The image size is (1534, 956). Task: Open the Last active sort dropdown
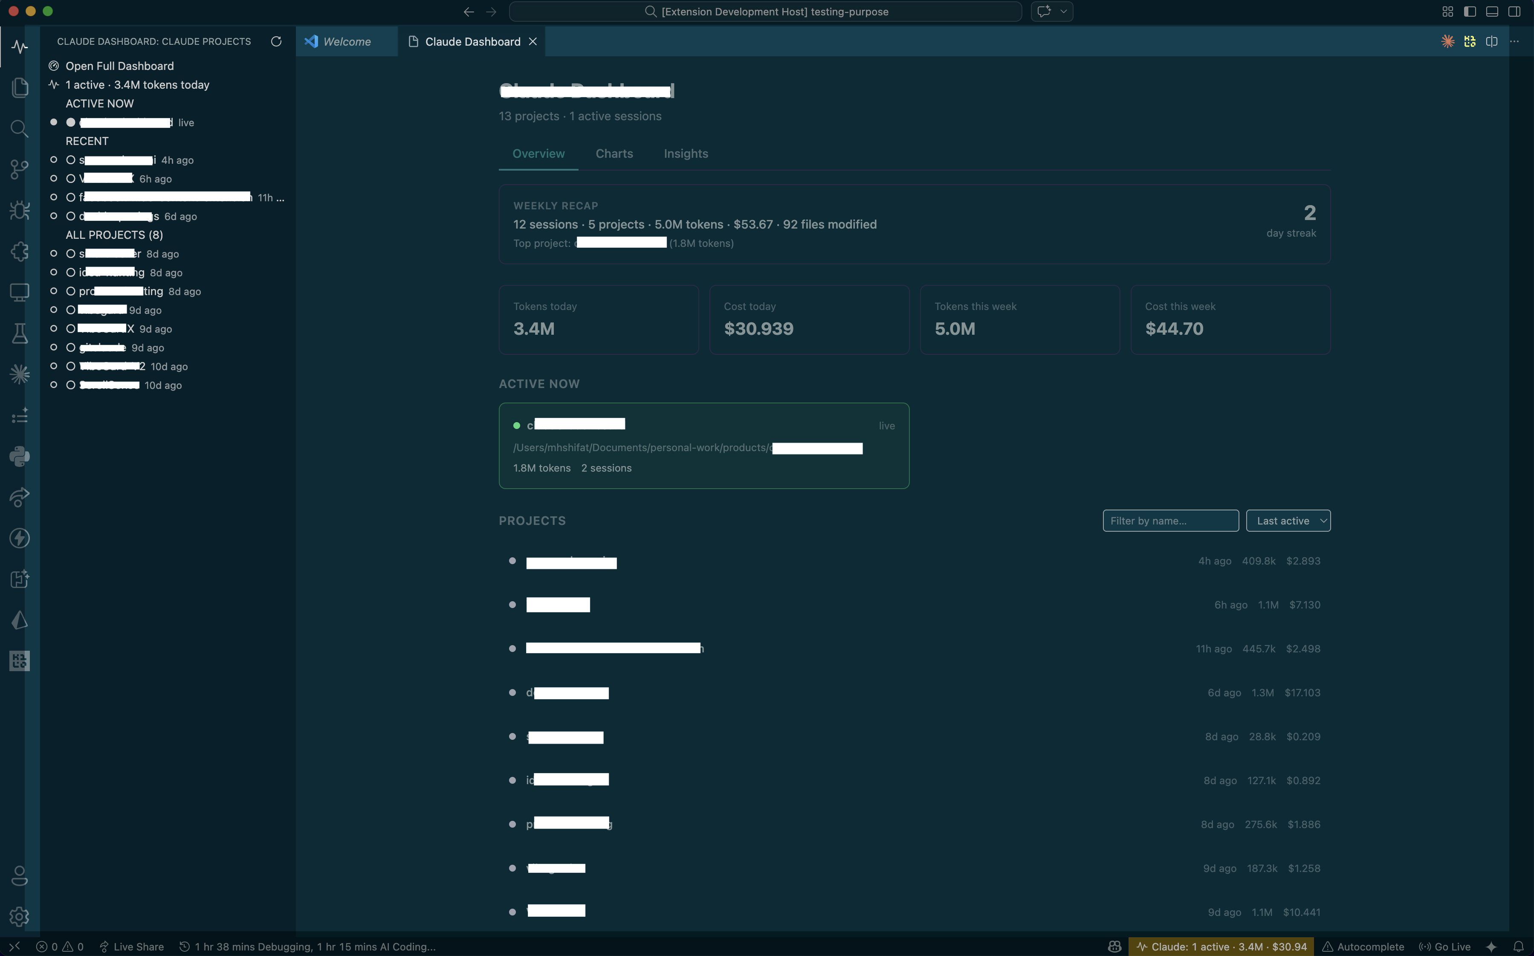1288,520
